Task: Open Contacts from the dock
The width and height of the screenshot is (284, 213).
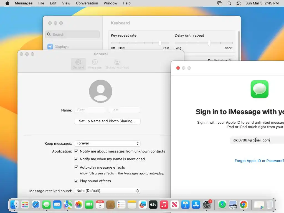Action: point(111,205)
